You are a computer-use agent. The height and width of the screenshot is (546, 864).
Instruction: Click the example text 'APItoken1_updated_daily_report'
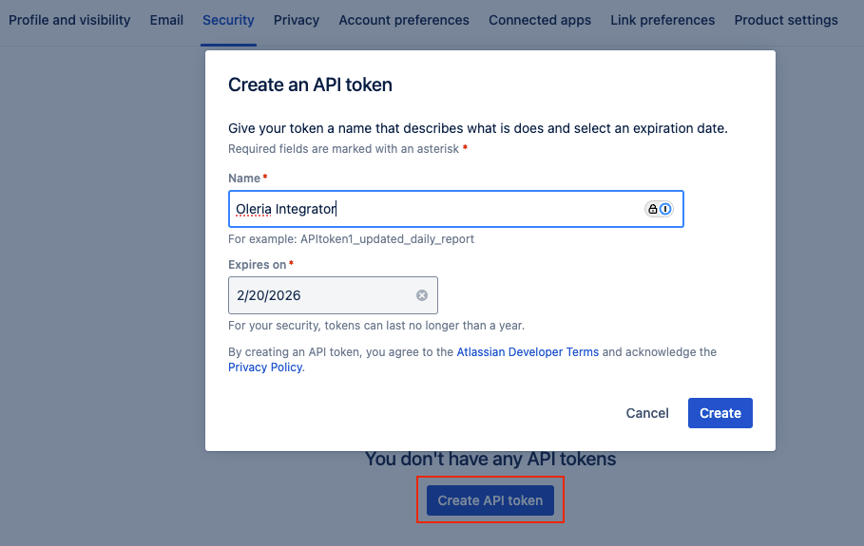(387, 239)
